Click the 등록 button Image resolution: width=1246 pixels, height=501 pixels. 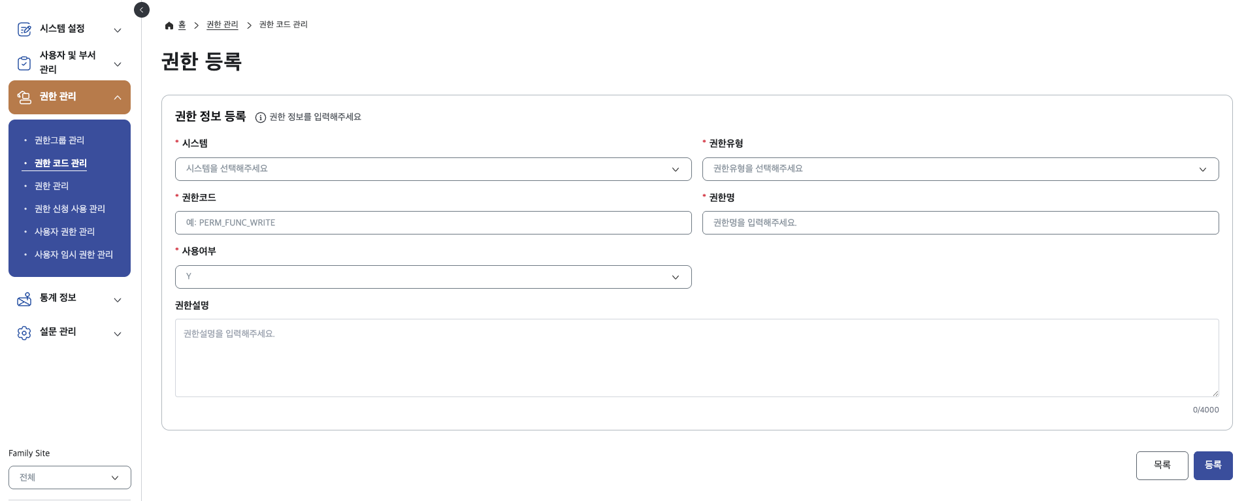coord(1213,466)
